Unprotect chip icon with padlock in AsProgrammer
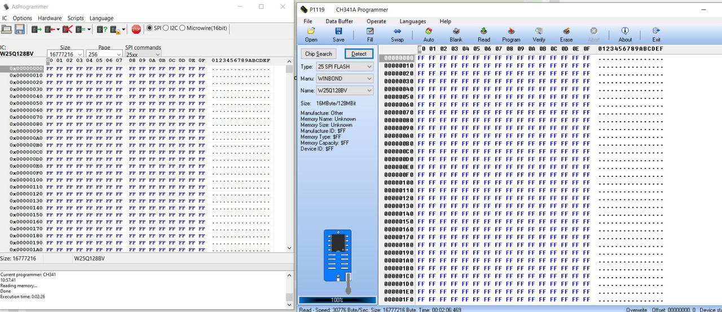 click(x=116, y=29)
